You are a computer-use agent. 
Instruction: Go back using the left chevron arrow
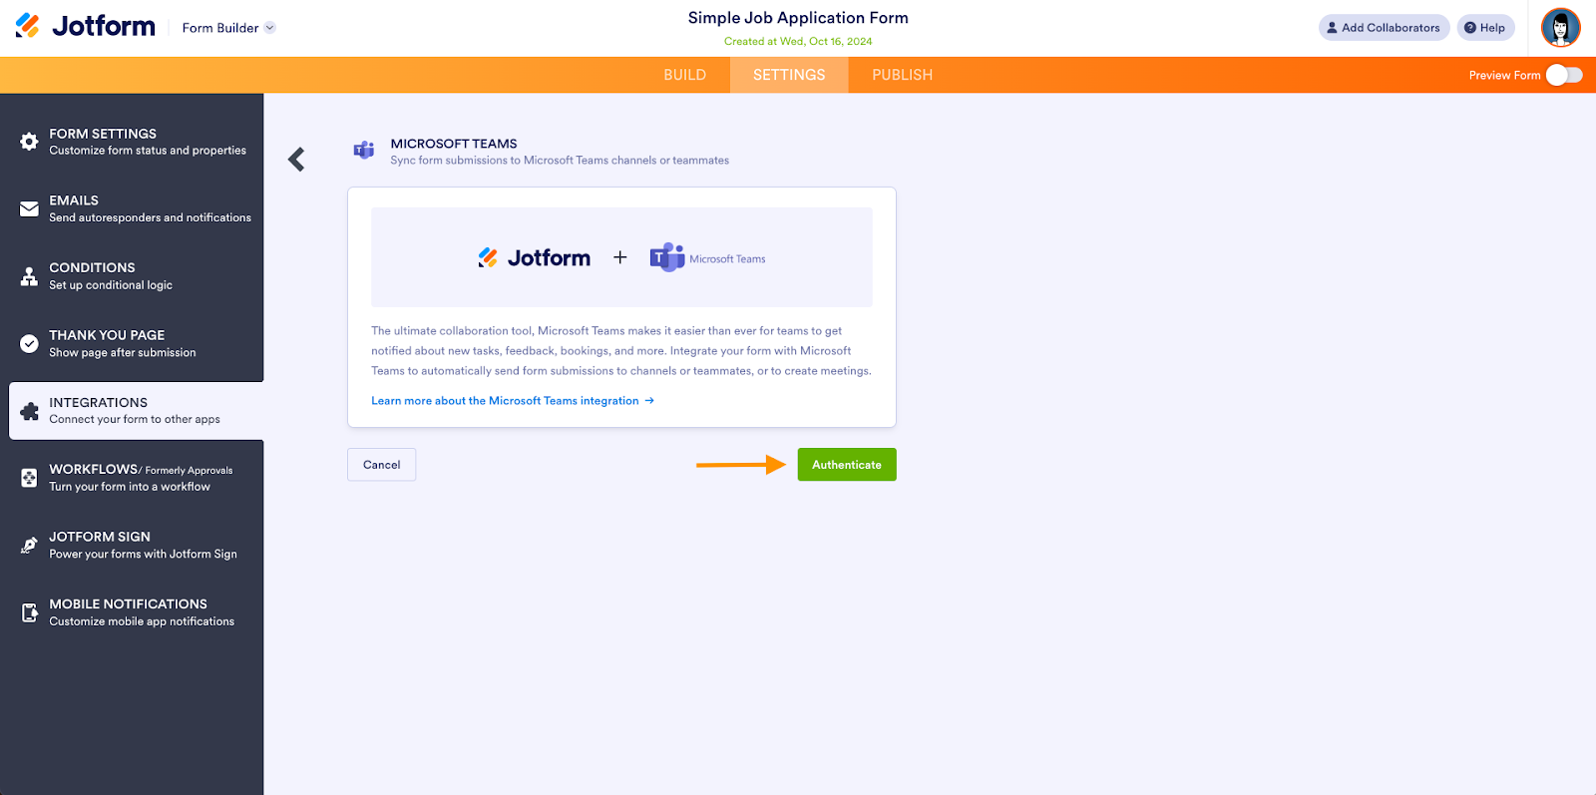coord(296,160)
